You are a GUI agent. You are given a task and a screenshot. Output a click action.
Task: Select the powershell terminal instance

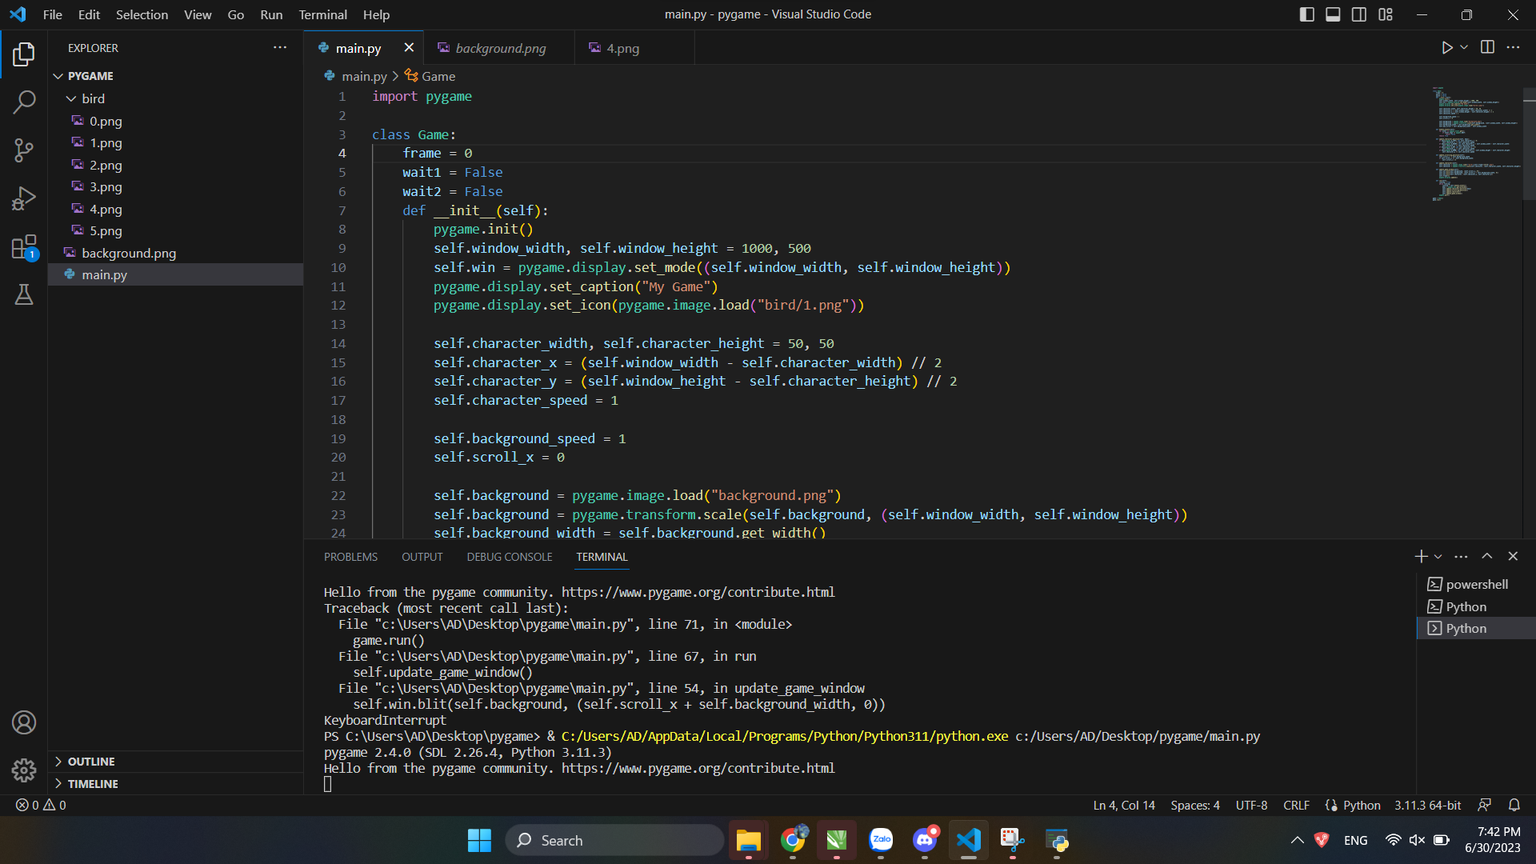[1475, 584]
